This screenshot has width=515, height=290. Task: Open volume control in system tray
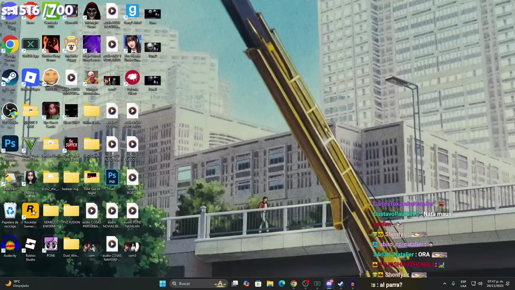pos(480,284)
